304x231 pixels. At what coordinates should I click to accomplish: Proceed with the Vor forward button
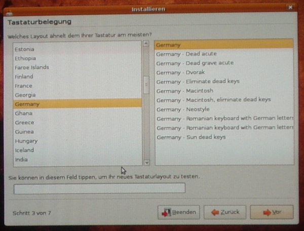click(271, 212)
